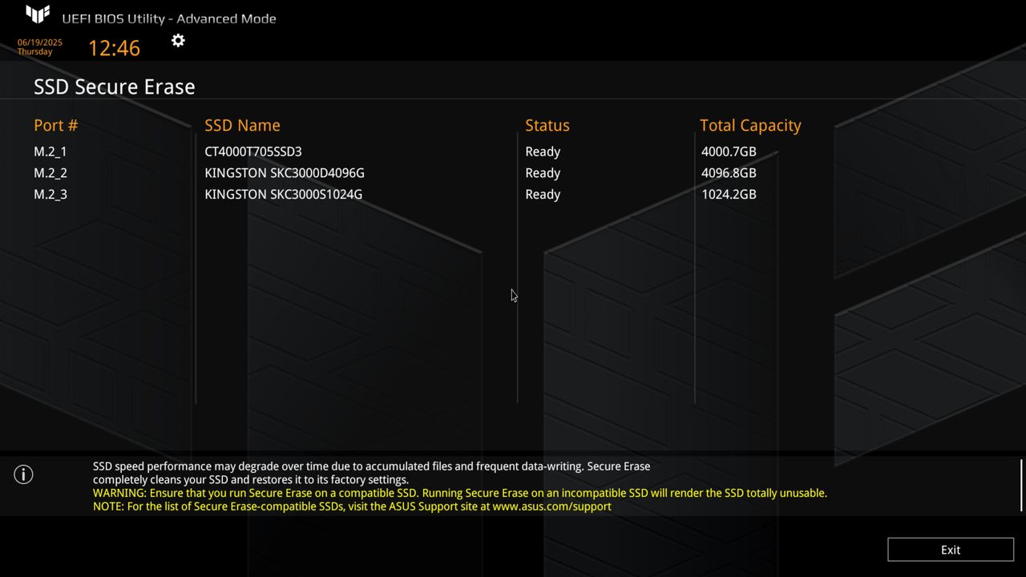Image resolution: width=1026 pixels, height=577 pixels.
Task: Click the Port # column header
Action: [x=55, y=125]
